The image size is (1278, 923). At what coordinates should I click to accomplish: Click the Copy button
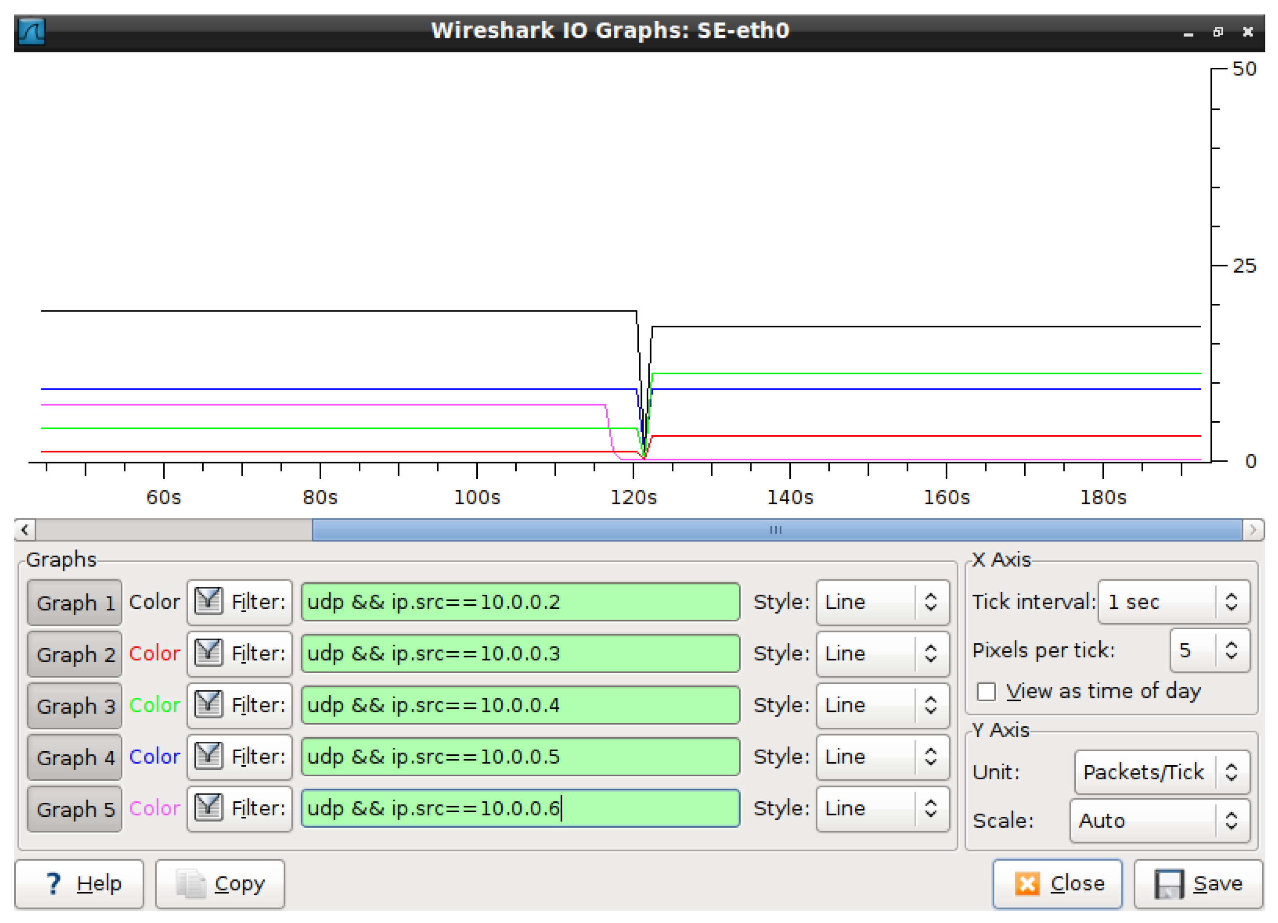[x=220, y=884]
